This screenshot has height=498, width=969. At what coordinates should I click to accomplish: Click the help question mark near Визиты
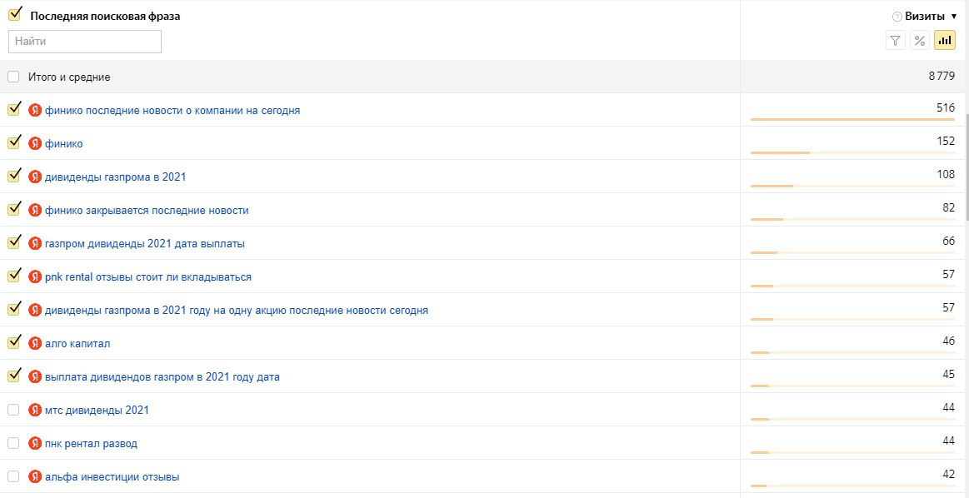pyautogui.click(x=897, y=17)
